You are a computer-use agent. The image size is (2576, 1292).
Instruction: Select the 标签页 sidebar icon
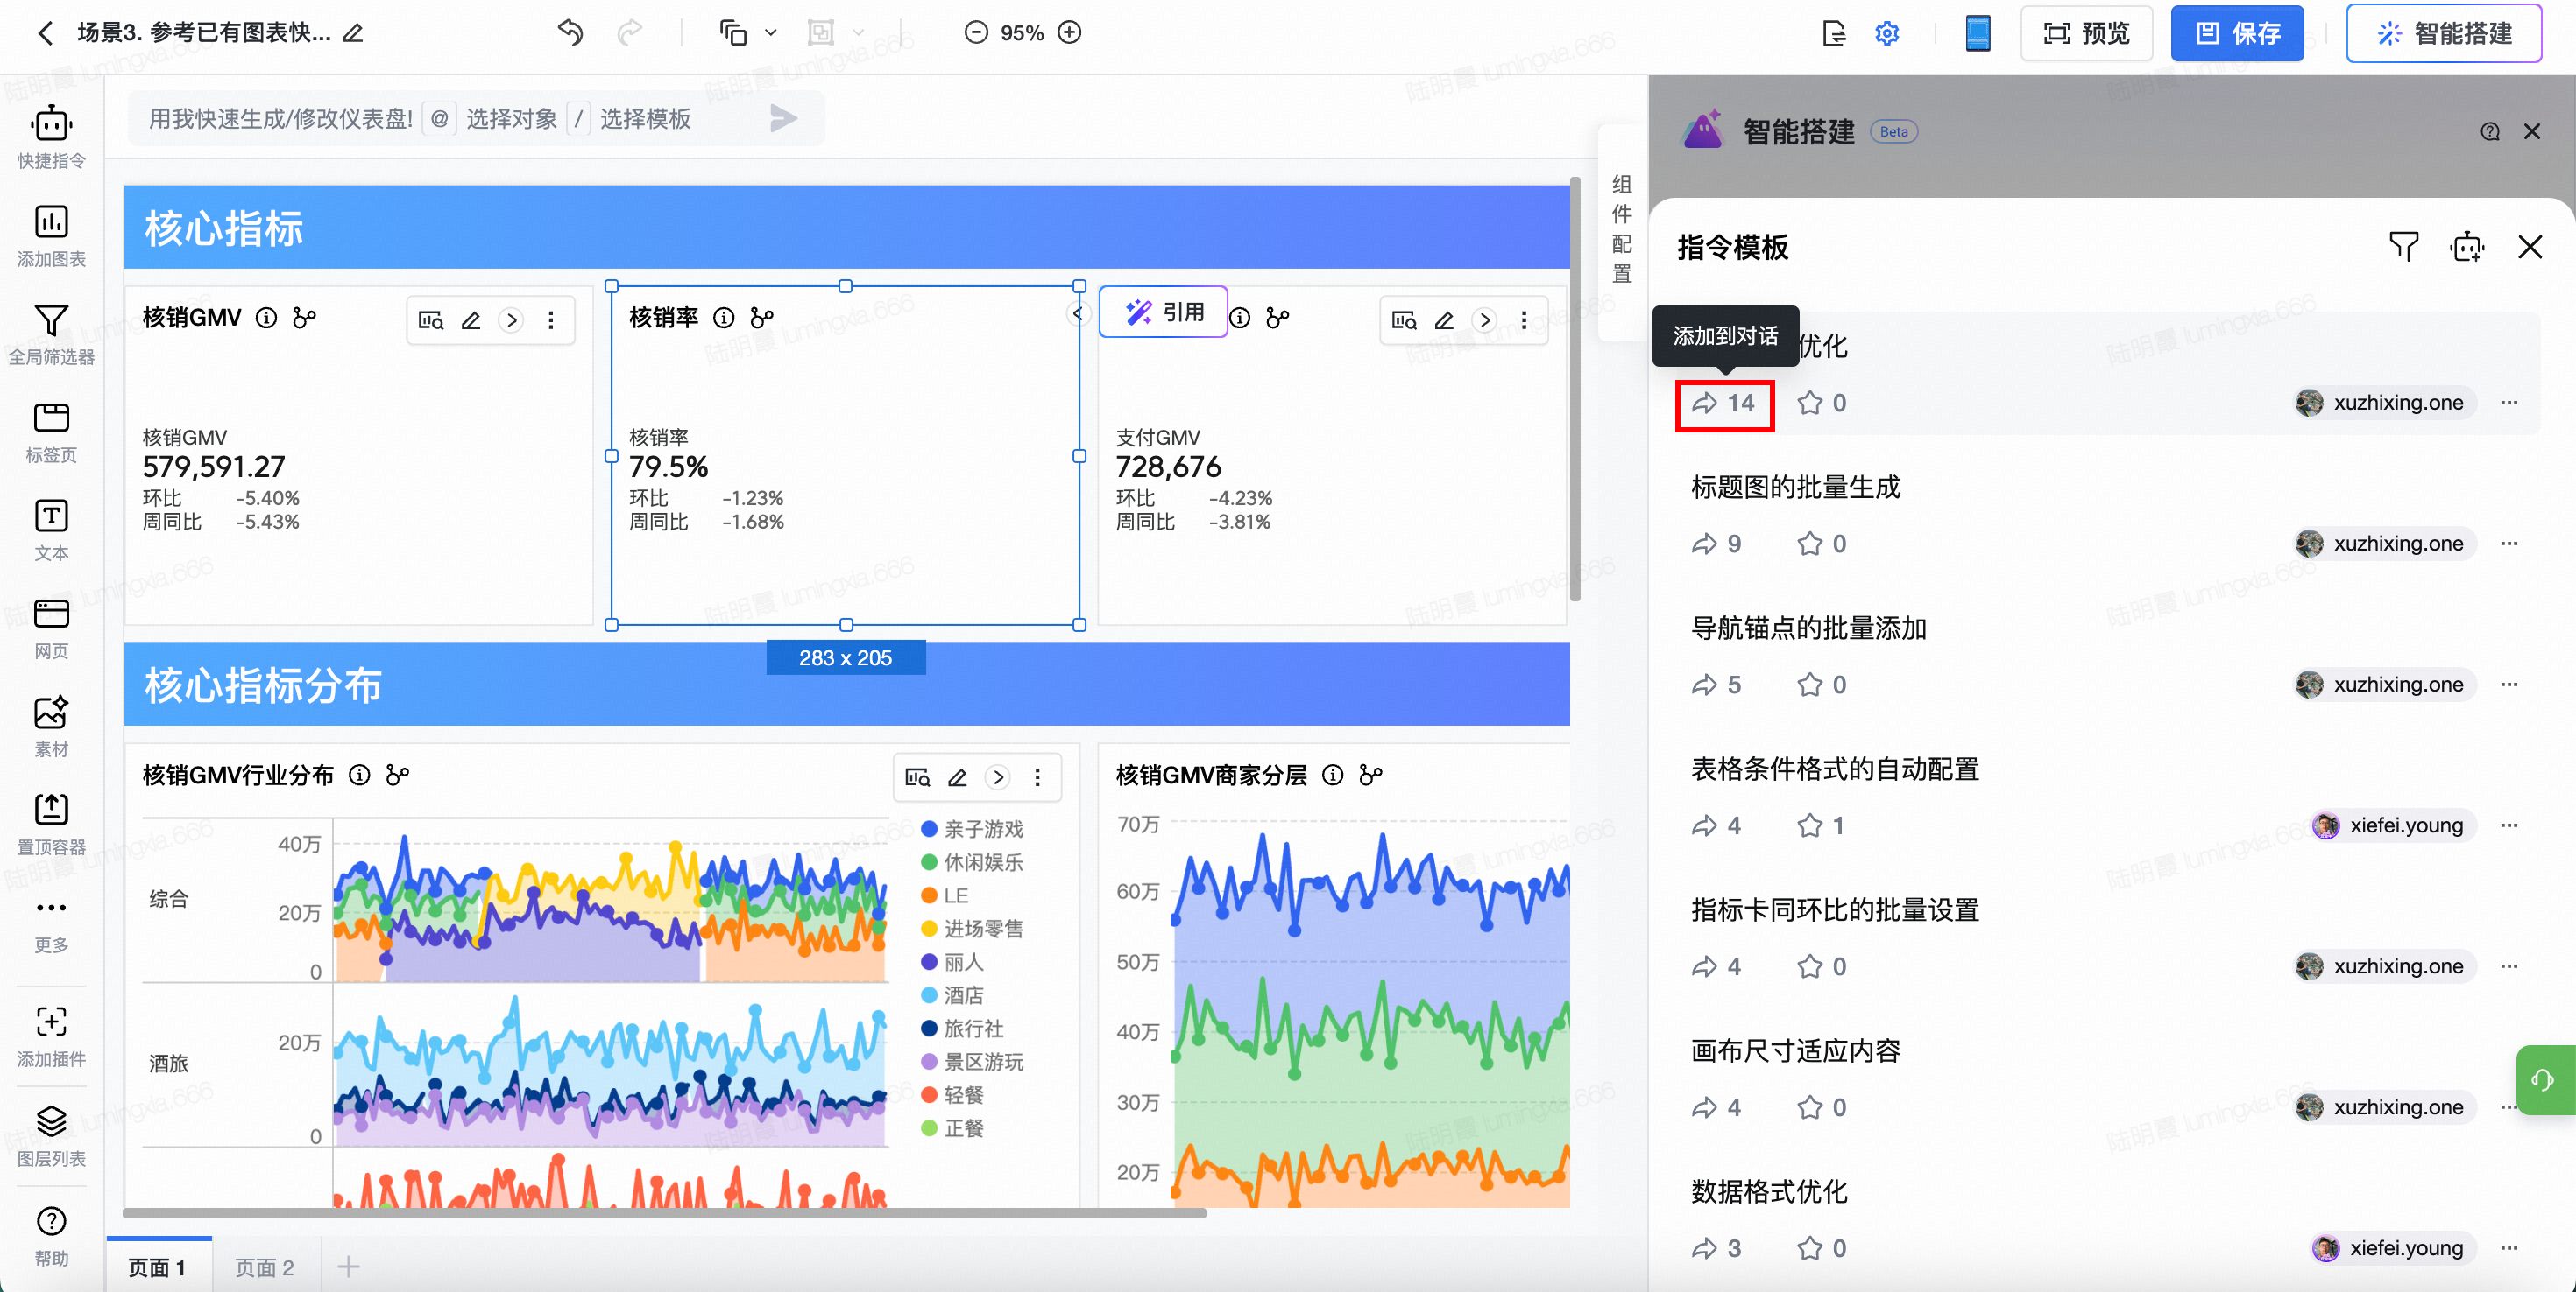tap(51, 418)
